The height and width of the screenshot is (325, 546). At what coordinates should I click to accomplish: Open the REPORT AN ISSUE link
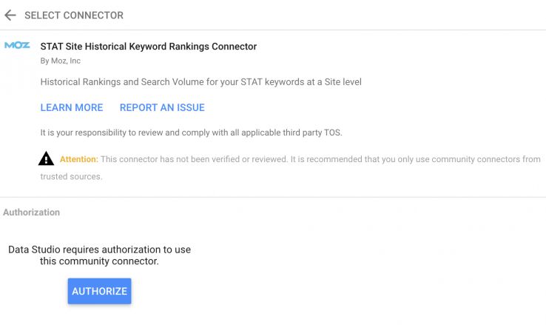coord(162,107)
